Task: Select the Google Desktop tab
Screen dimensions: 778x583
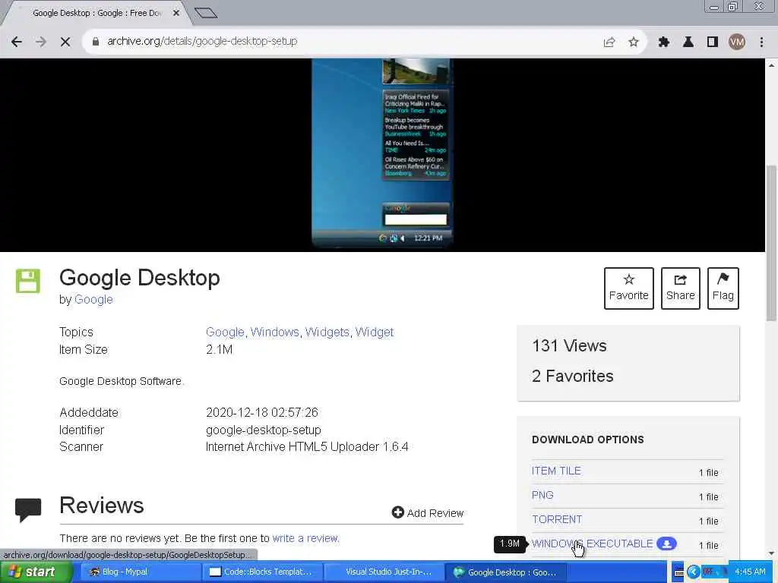Action: [96, 13]
